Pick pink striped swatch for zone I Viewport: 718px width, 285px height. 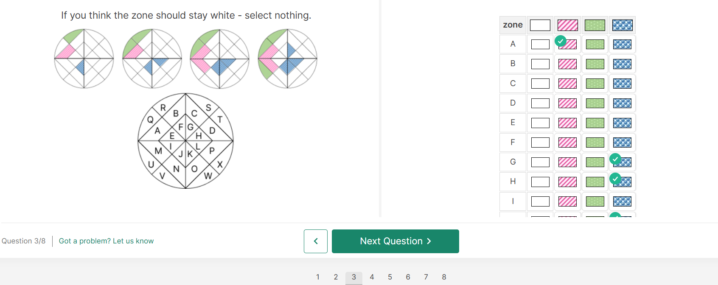[567, 201]
